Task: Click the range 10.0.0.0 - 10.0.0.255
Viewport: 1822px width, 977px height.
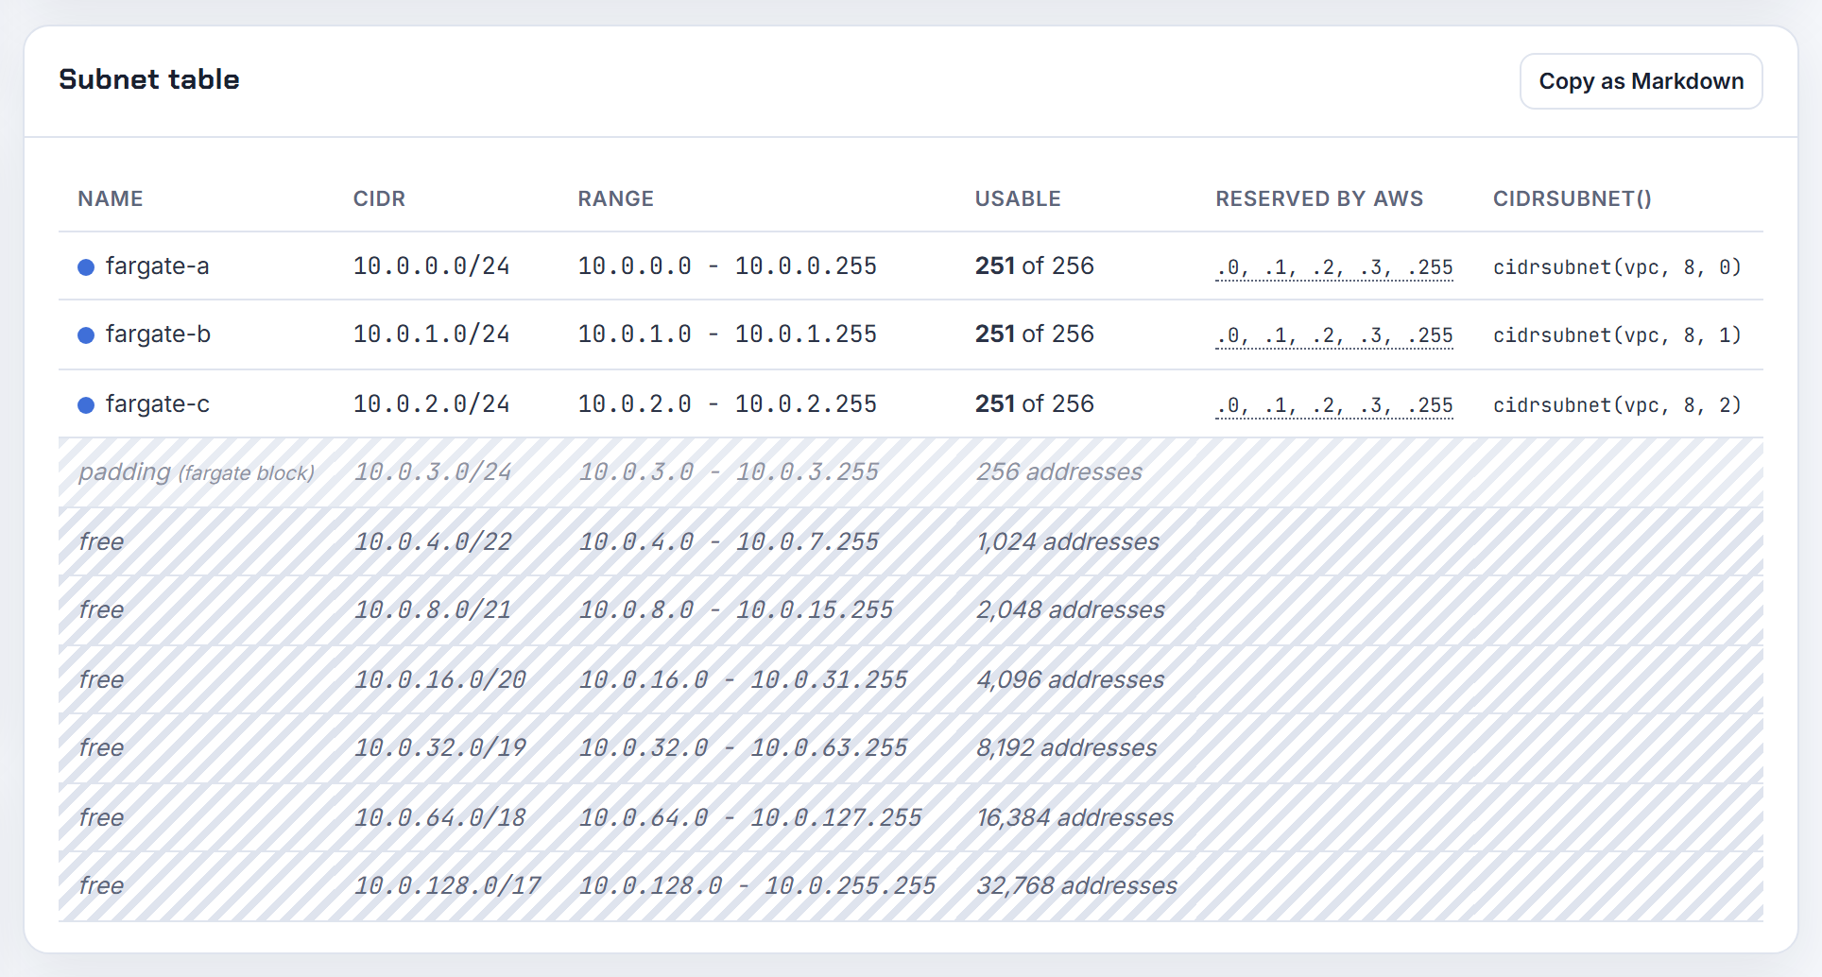Action: tap(728, 266)
